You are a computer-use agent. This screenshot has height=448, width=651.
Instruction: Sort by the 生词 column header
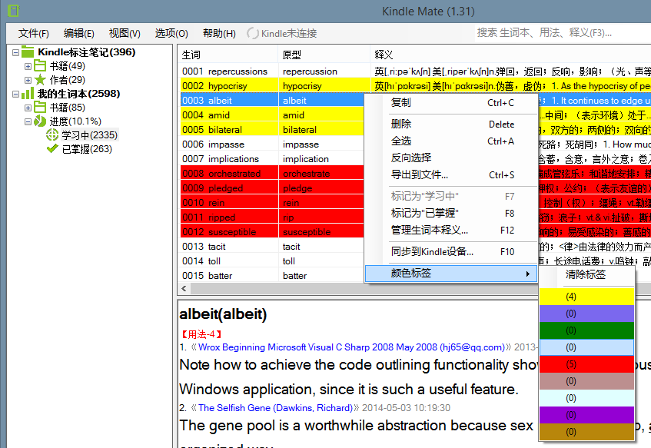click(229, 55)
